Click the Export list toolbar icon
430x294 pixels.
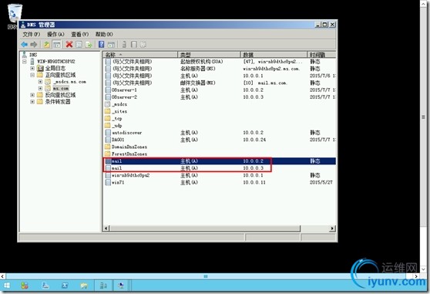(x=89, y=45)
